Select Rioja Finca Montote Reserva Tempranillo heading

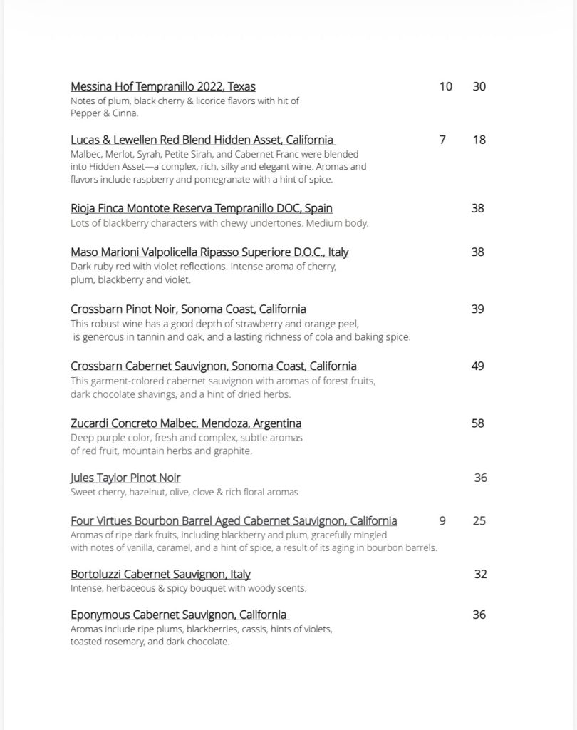[201, 209]
